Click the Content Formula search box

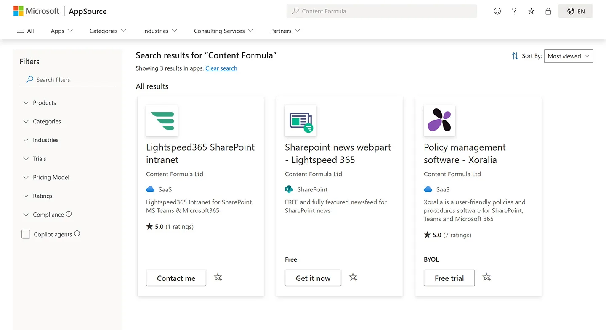[x=382, y=11]
